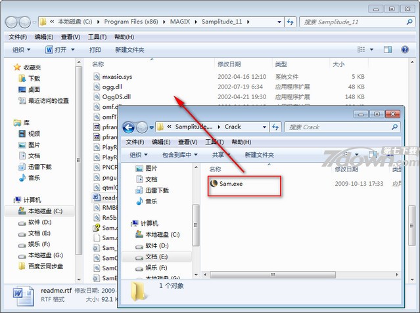This screenshot has width=420, height=313.
Task: Click search field in Crack window
Action: pos(338,127)
